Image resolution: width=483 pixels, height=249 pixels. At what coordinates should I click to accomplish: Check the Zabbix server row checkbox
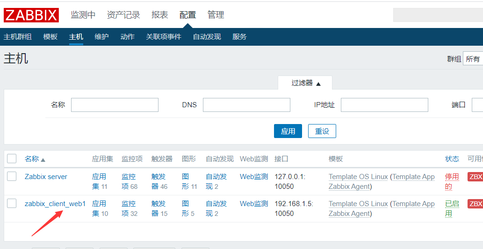tap(12, 177)
